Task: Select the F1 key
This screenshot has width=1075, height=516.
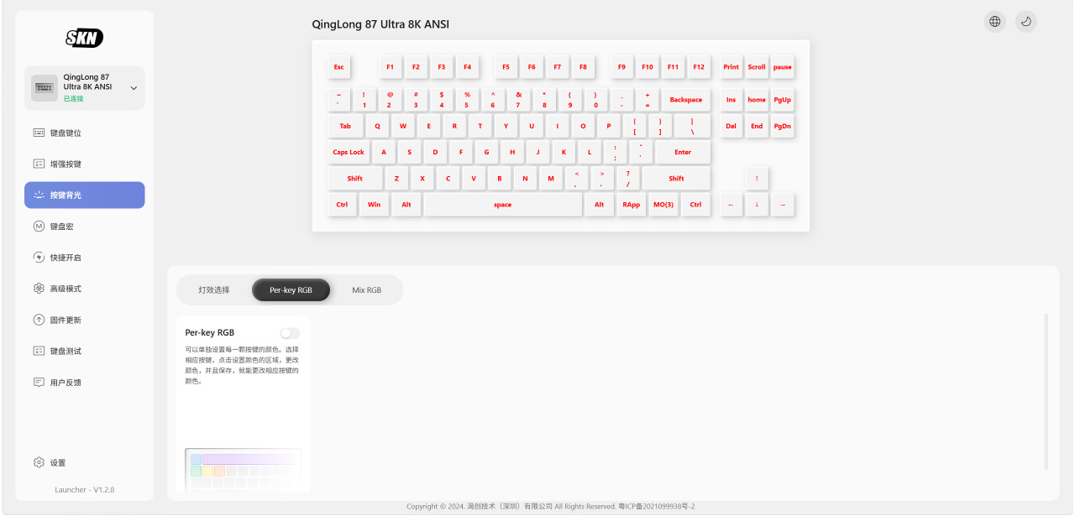Action: coord(390,67)
